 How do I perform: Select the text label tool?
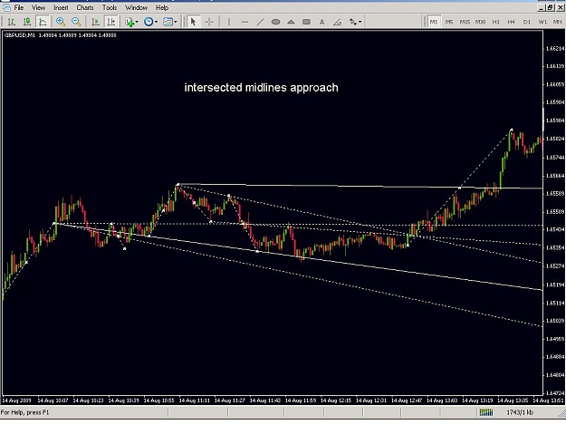coord(337,22)
